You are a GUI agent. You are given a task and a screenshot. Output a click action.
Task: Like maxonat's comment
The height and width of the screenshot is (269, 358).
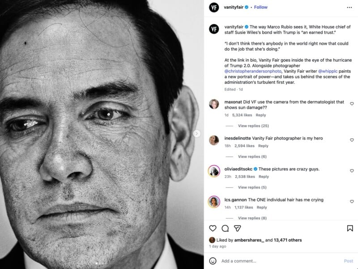coord(352,104)
